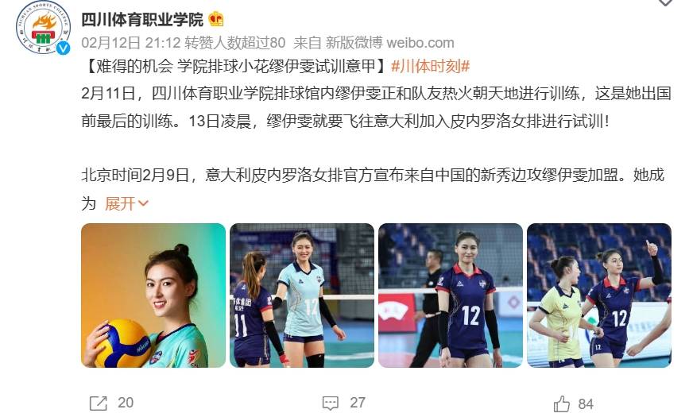
Task: Open the photo of number 12 with referee
Action: pyautogui.click(x=451, y=295)
